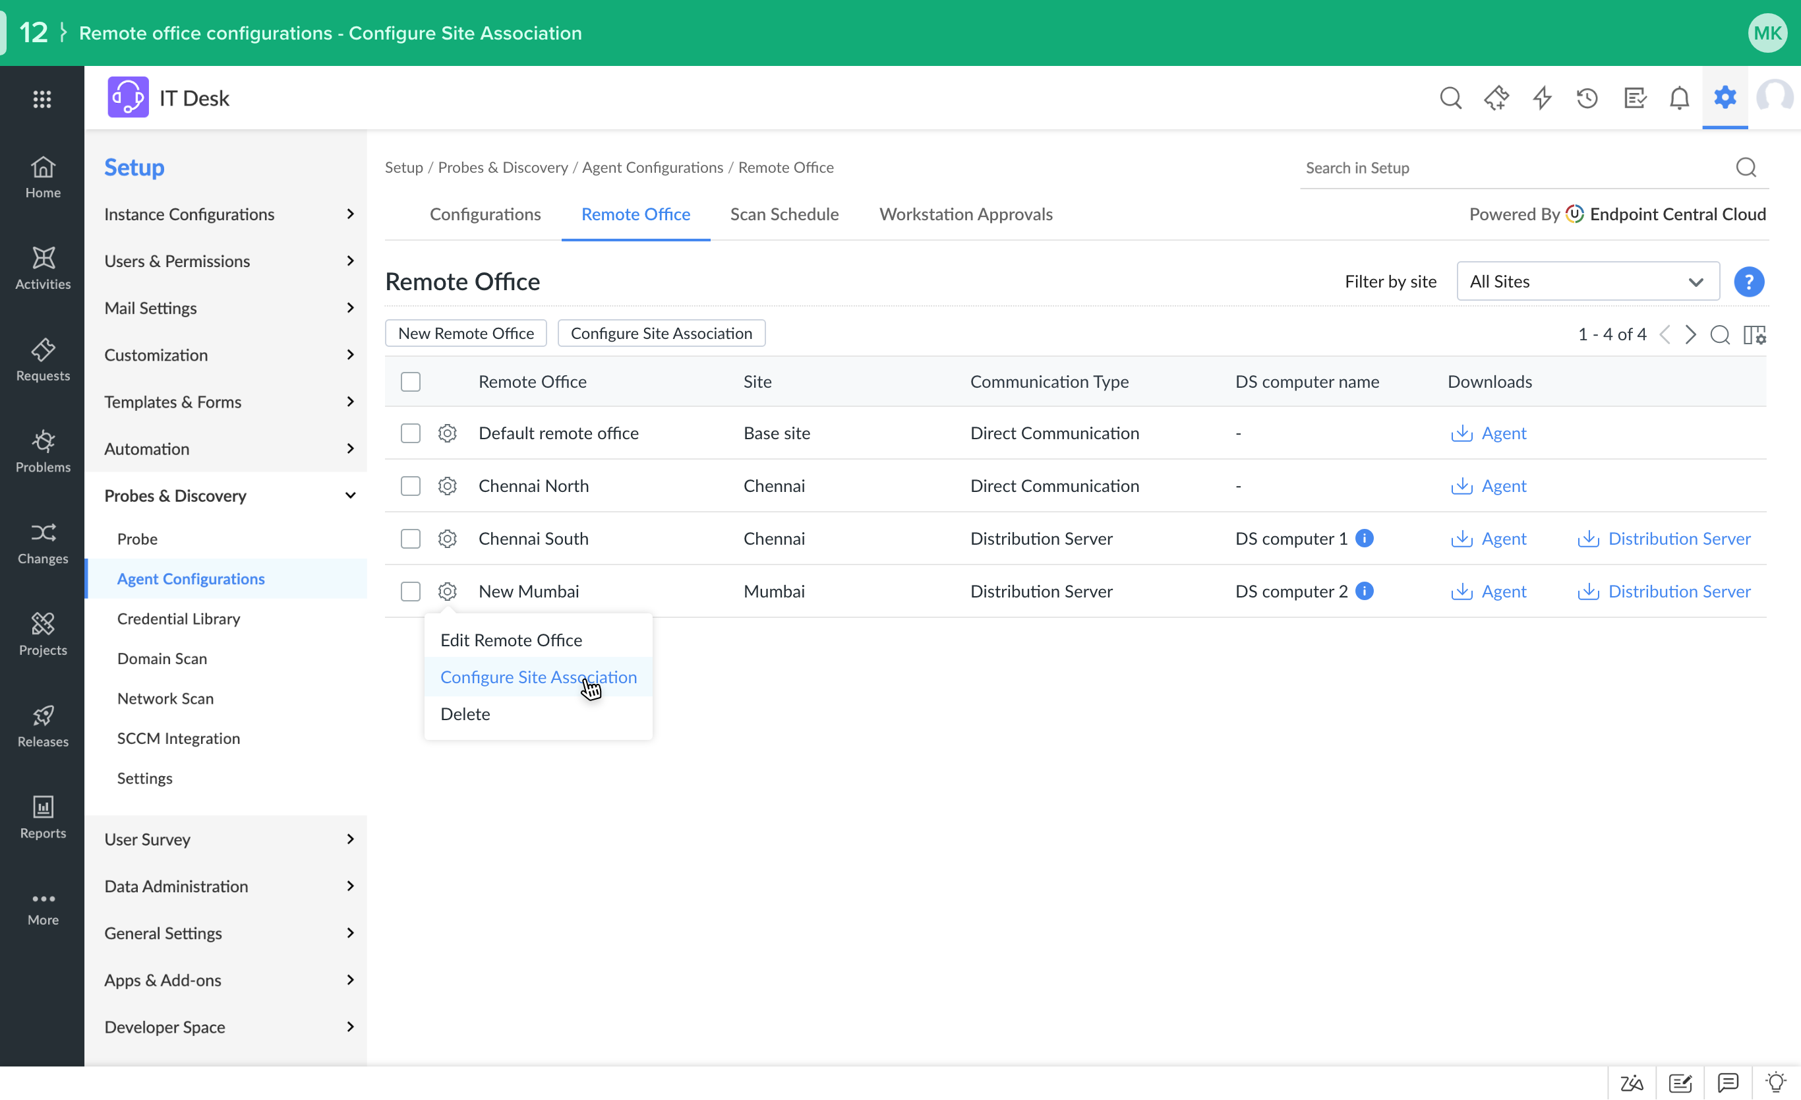Select all remote offices header checkbox

click(410, 382)
